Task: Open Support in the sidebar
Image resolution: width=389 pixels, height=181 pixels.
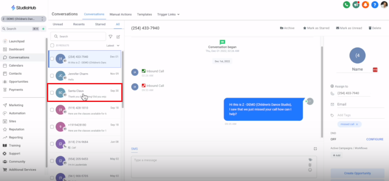Action: 15,154
